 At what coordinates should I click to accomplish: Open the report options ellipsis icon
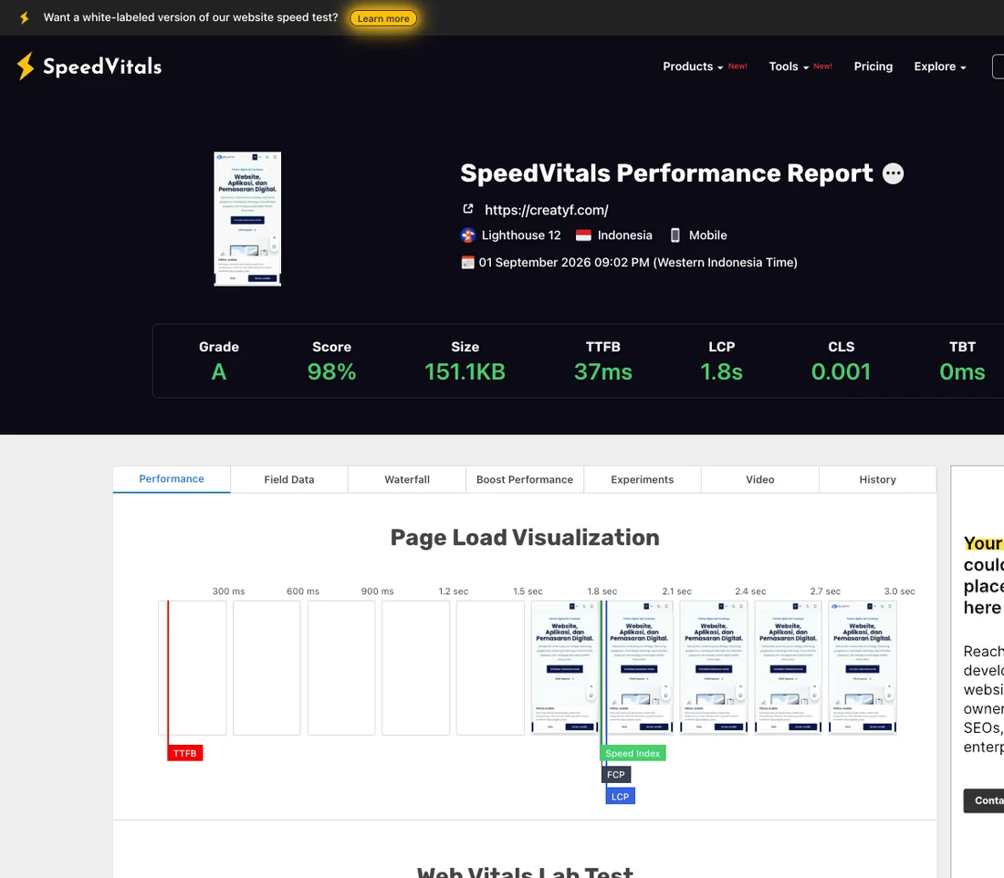tap(893, 172)
